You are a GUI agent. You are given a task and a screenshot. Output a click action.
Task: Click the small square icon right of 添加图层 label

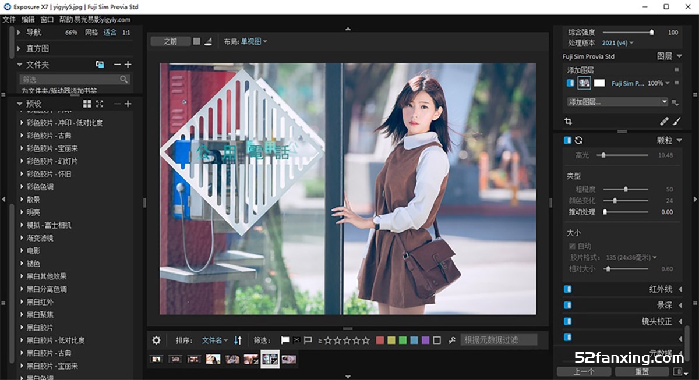pyautogui.click(x=677, y=70)
